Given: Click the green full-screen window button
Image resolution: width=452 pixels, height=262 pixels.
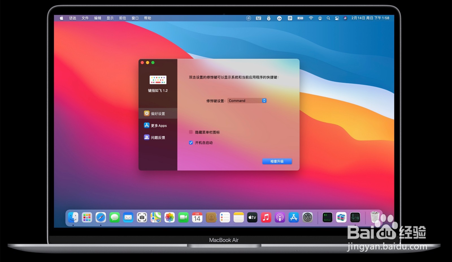Looking at the screenshot, I should [x=153, y=63].
